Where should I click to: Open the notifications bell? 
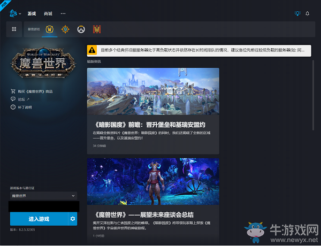pyautogui.click(x=307, y=13)
